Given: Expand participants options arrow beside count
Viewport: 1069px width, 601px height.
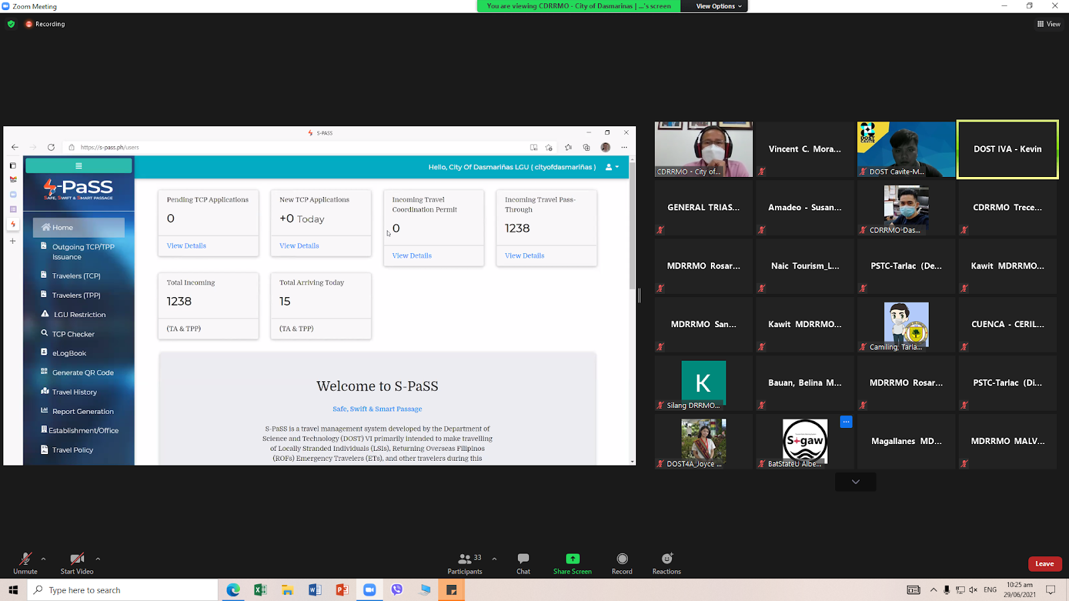Looking at the screenshot, I should (494, 559).
